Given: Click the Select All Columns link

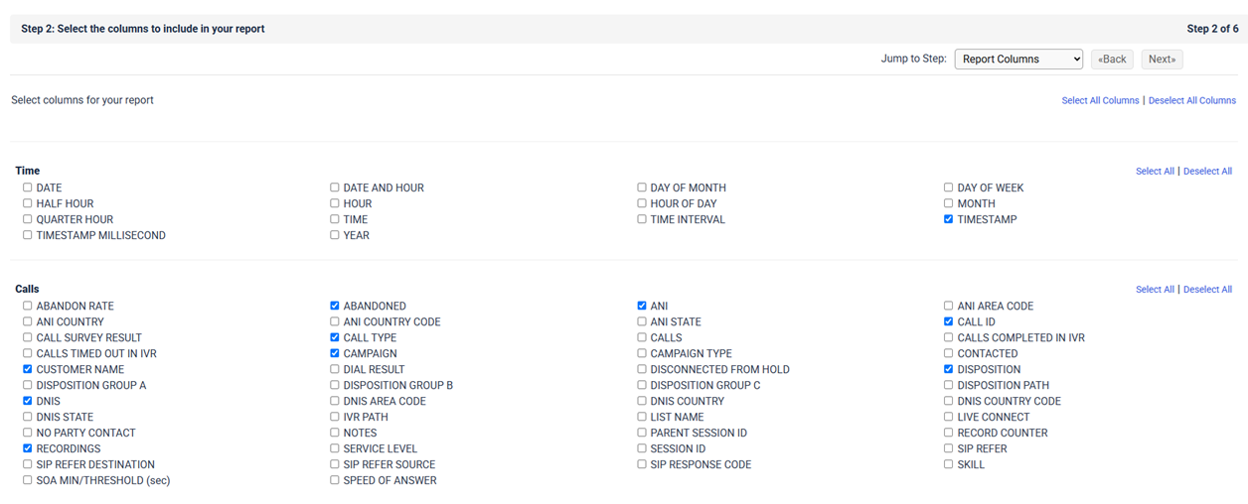Looking at the screenshot, I should (x=1100, y=100).
